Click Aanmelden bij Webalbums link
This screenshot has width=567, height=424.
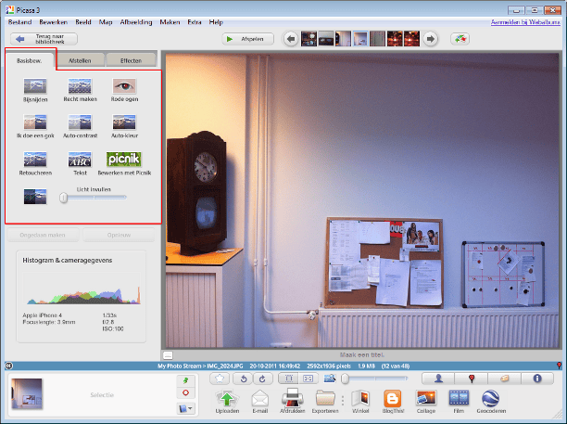525,22
